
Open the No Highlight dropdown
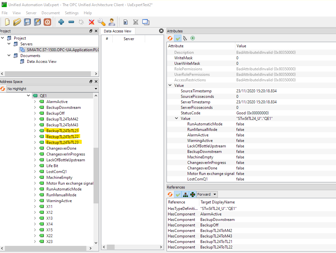[x=53, y=89]
